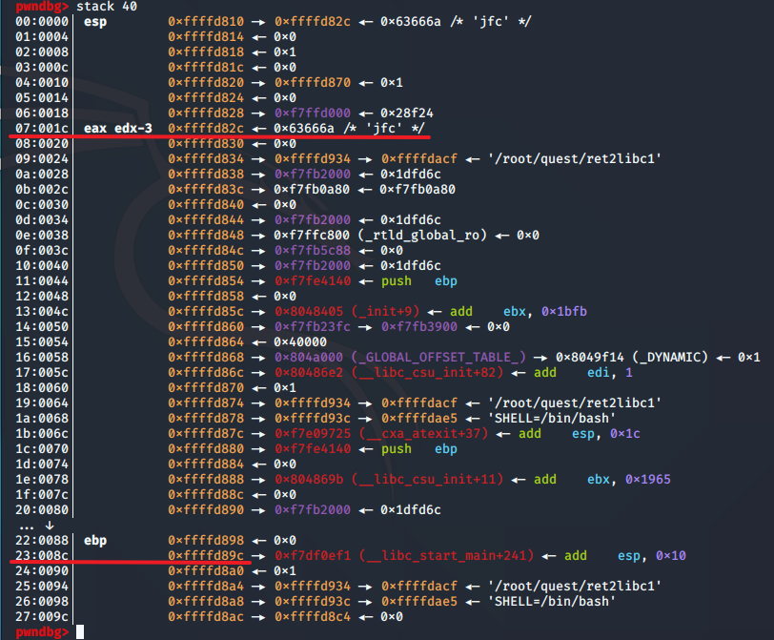Click the pwndbg prompt input at bottom

(80, 631)
